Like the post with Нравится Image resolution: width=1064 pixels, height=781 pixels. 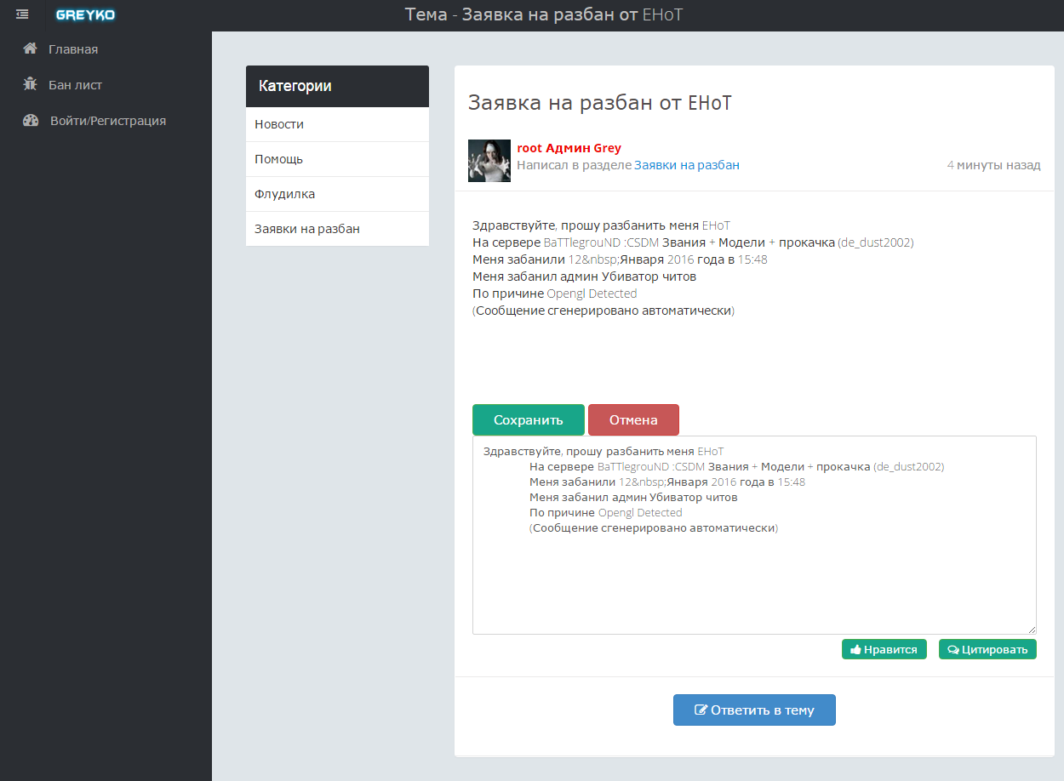point(884,649)
